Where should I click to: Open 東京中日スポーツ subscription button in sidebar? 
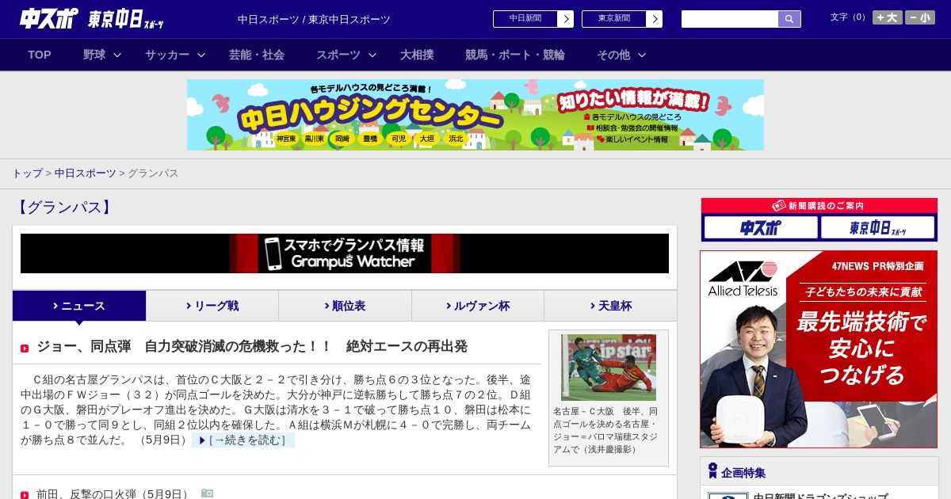click(877, 228)
